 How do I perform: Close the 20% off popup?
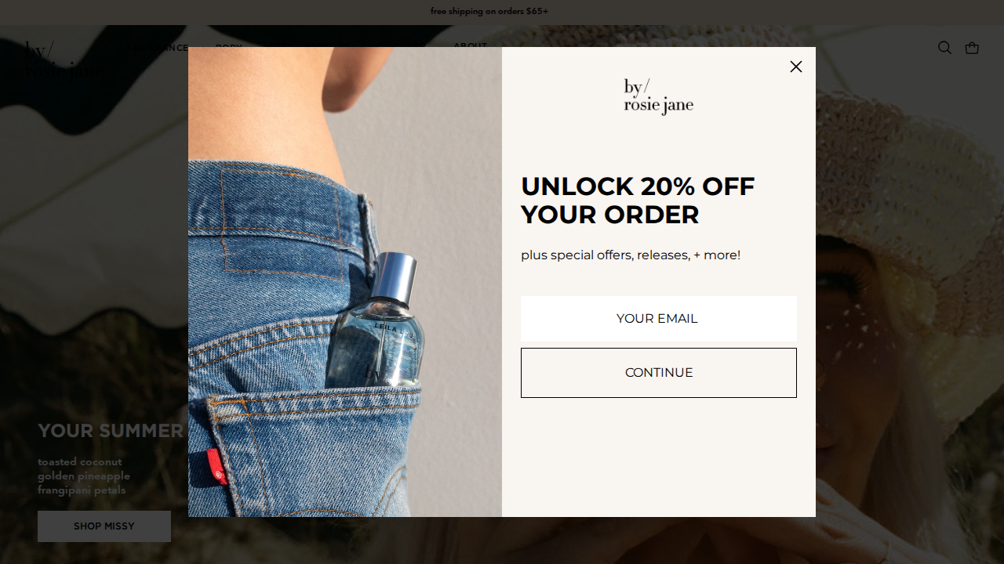coord(796,67)
